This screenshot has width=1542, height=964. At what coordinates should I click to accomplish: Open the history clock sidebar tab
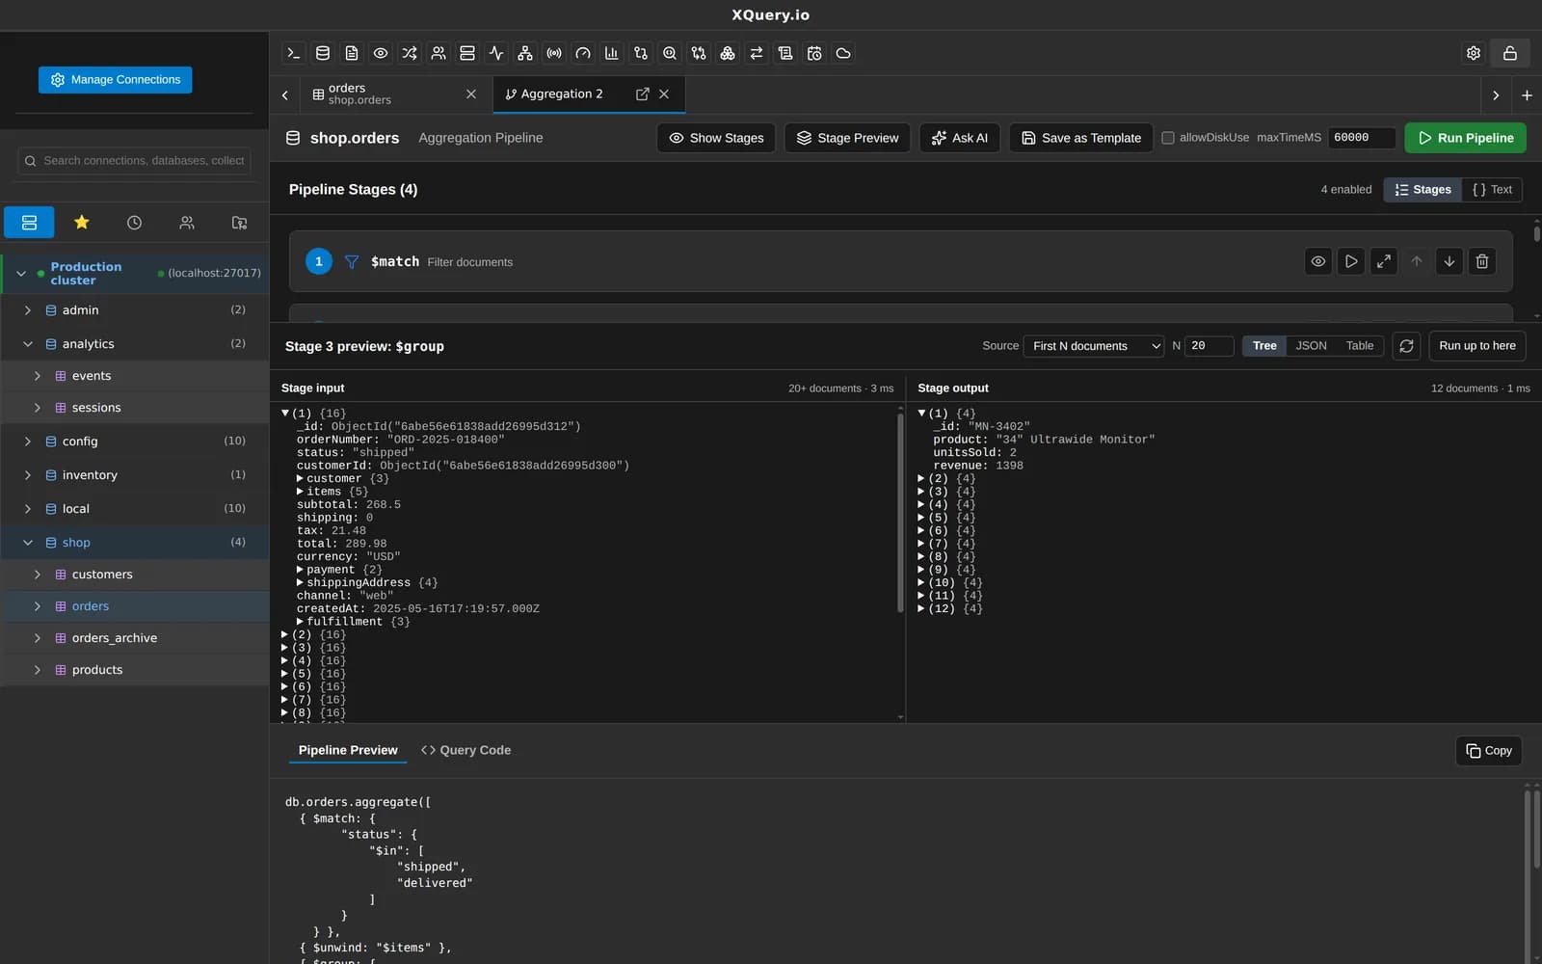[134, 223]
